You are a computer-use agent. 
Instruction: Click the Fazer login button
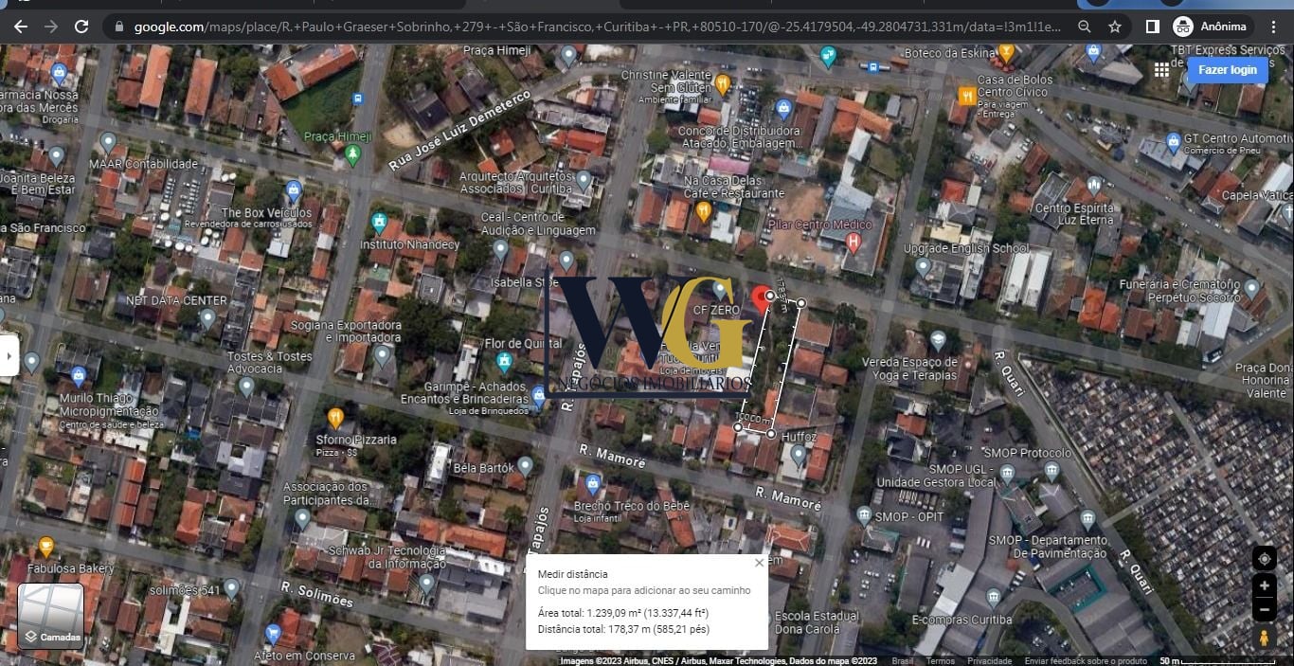coord(1228,70)
